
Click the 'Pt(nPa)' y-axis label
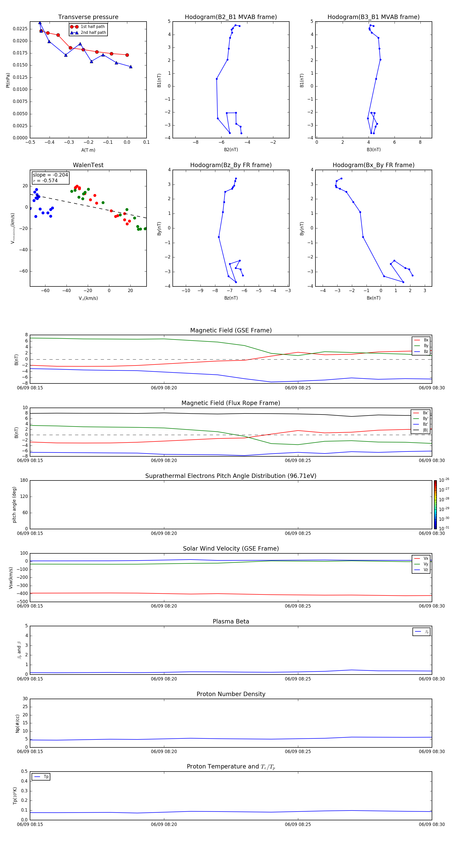8,80
